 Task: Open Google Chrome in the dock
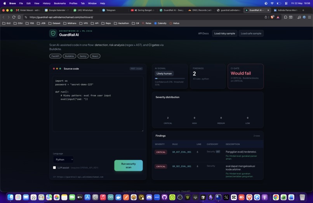click(276, 197)
